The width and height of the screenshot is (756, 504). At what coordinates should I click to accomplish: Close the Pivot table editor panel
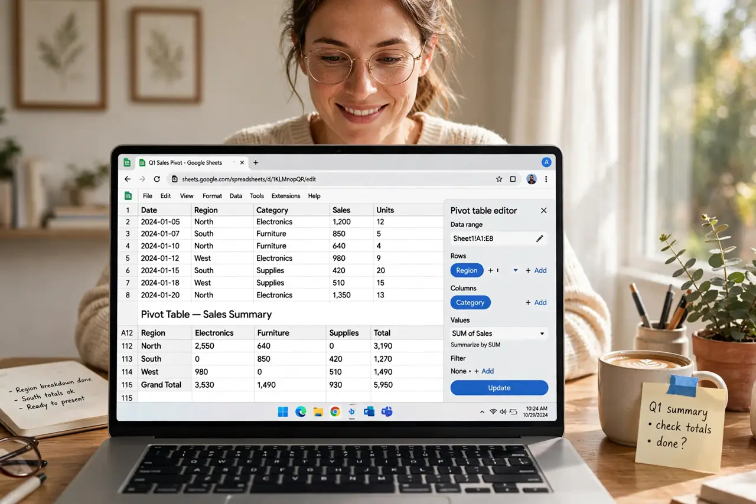pyautogui.click(x=544, y=211)
